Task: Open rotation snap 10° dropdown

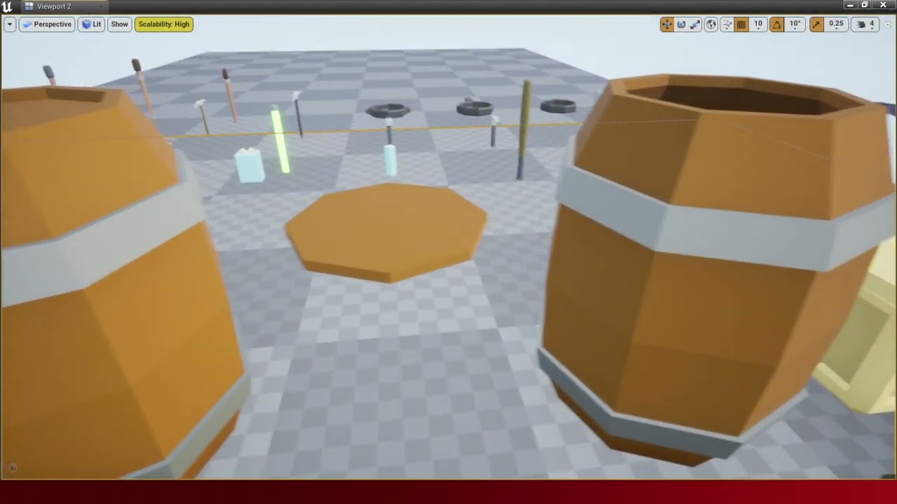Action: point(795,24)
